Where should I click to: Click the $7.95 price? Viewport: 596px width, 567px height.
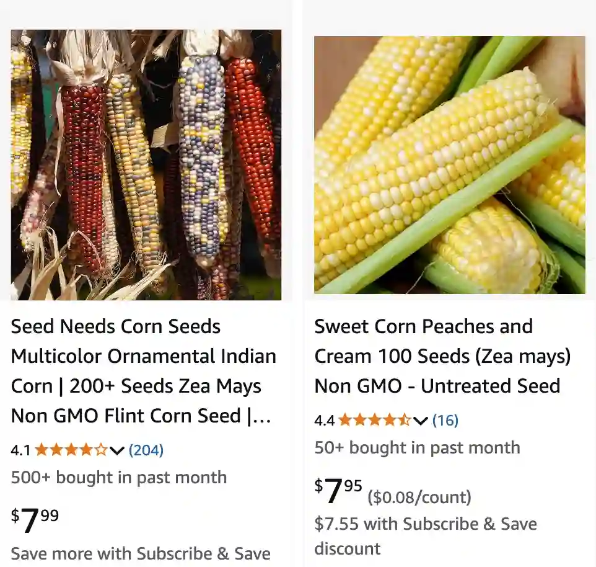[338, 491]
